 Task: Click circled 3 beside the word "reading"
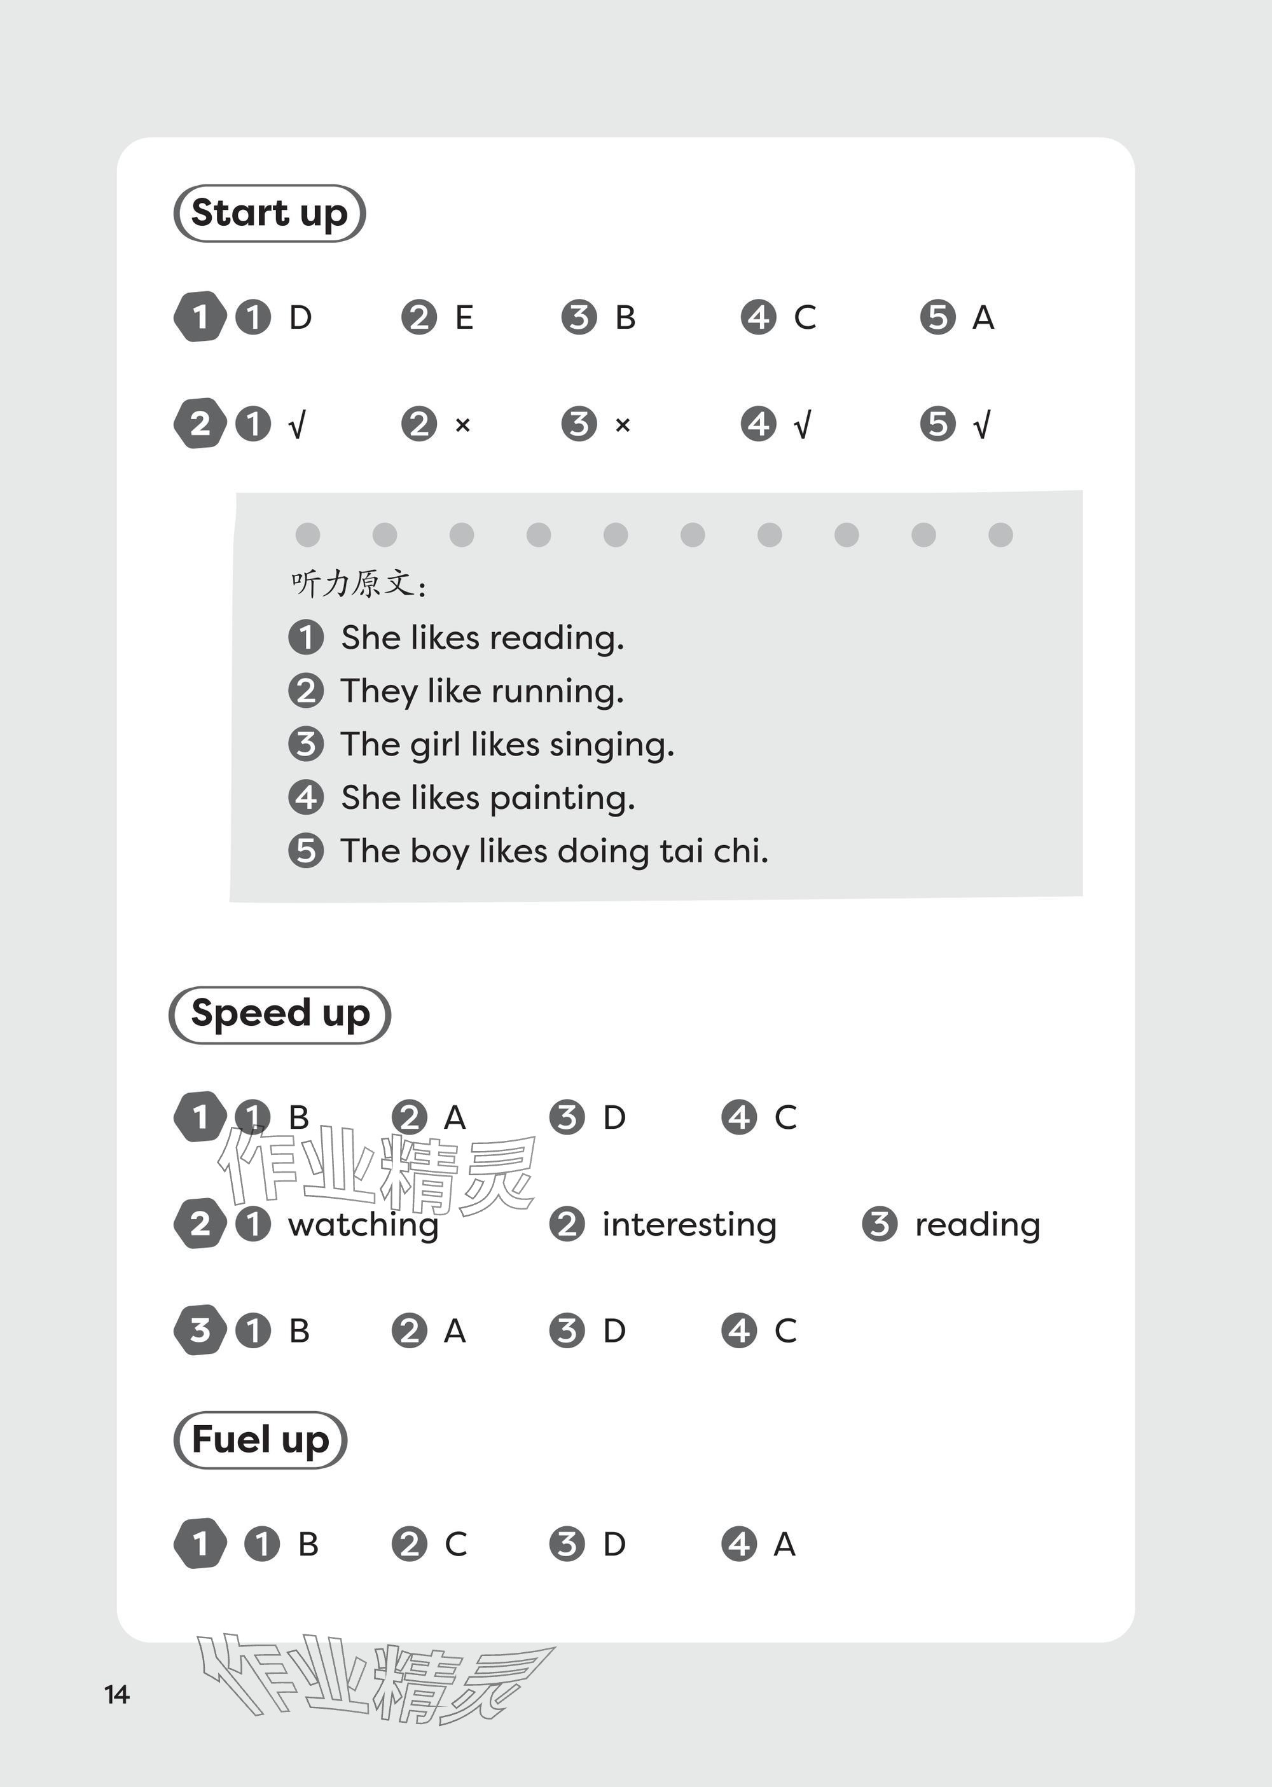[880, 1224]
